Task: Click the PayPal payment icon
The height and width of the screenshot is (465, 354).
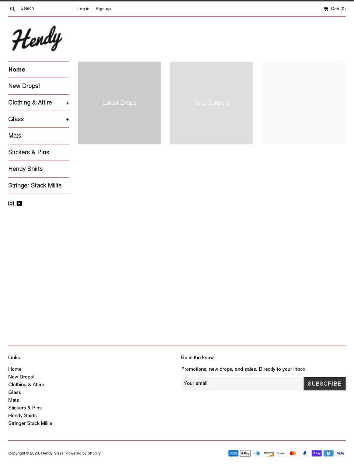Action: pyautogui.click(x=305, y=453)
